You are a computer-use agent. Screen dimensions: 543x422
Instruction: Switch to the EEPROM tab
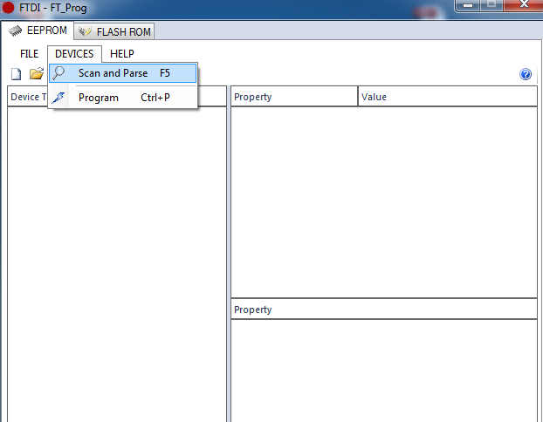[x=38, y=31]
